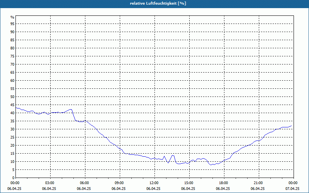Click the 06.04.25 date under 09:00
Image resolution: width=309 pixels, height=193 pixels.
click(x=119, y=189)
